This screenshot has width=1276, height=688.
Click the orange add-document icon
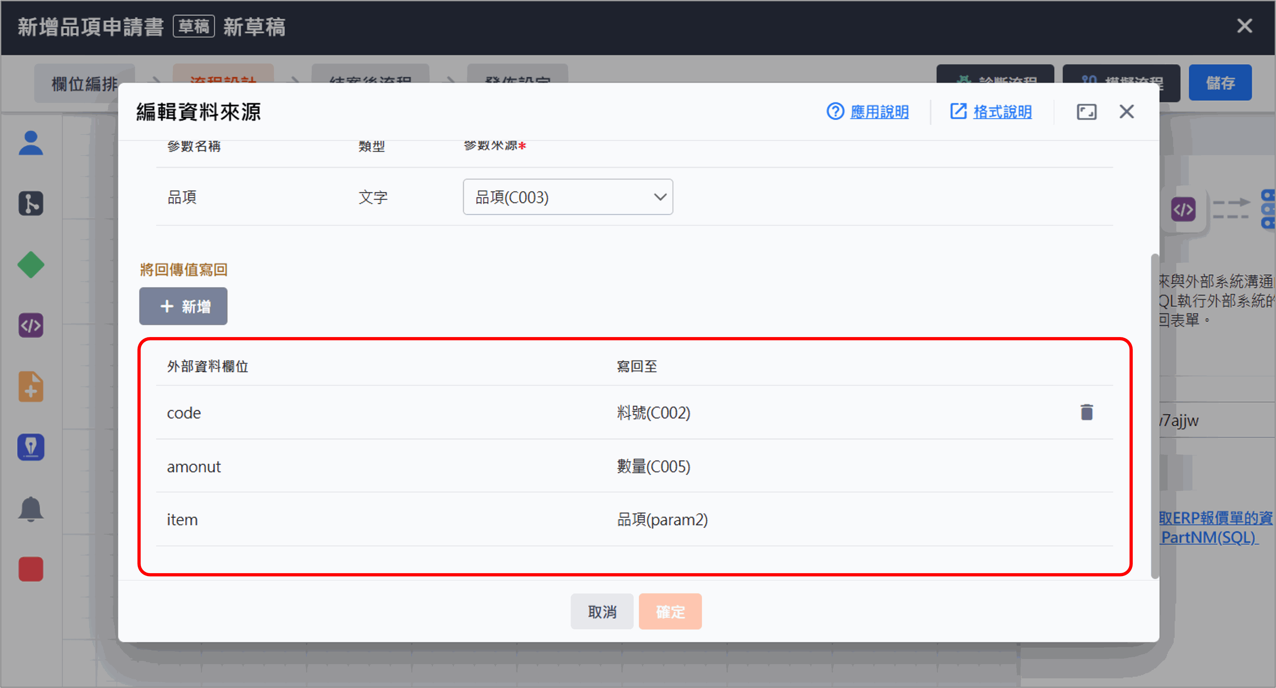(31, 386)
